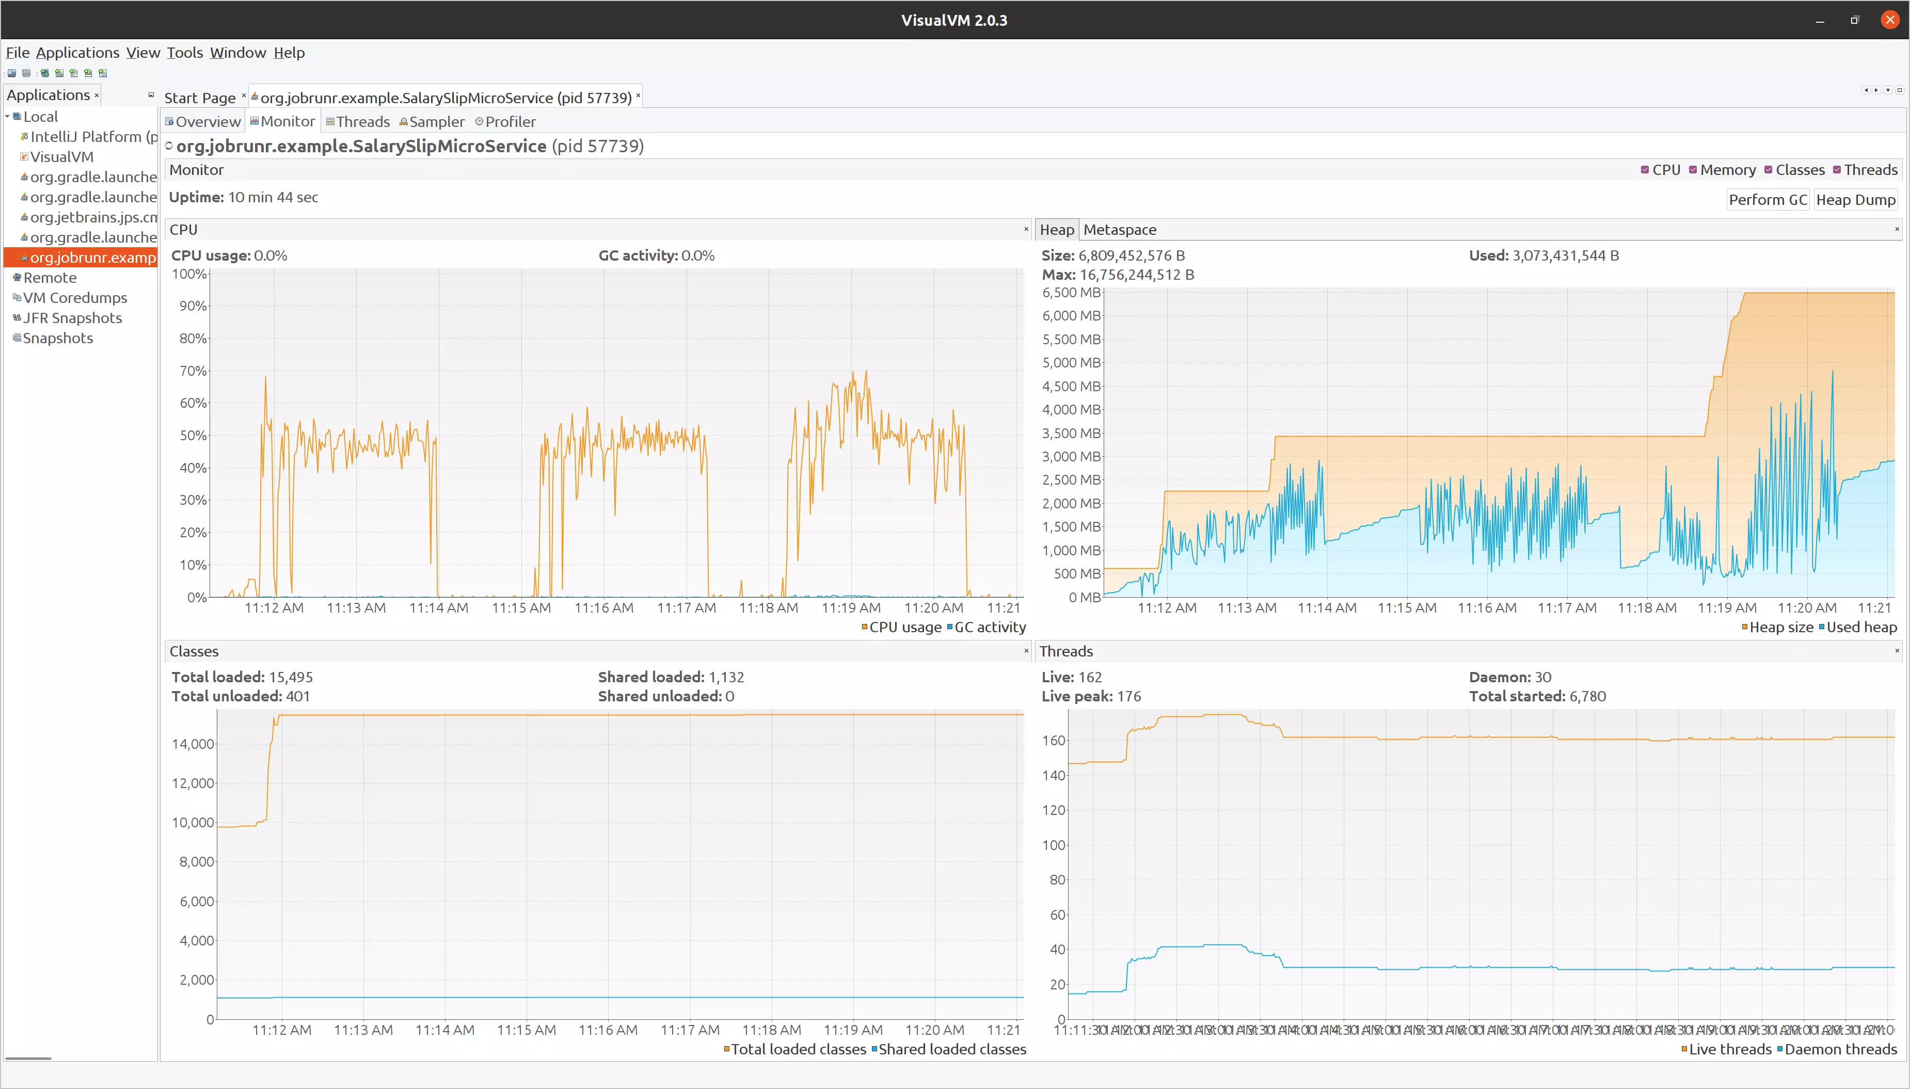This screenshot has height=1089, width=1910.
Task: Close the Applications panel tab
Action: 97,95
